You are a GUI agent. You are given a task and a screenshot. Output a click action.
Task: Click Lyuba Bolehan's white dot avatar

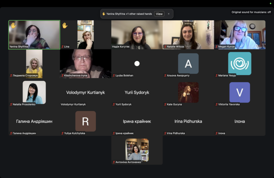[137, 63]
